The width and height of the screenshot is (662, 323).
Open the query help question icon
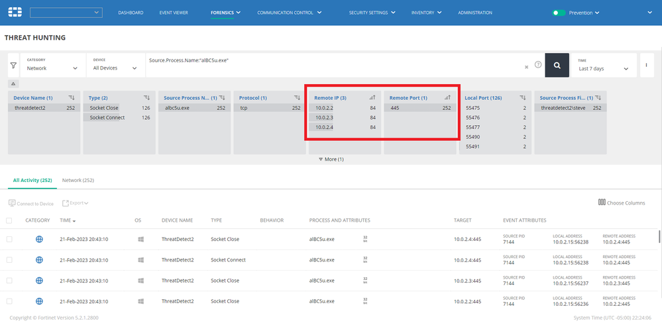pyautogui.click(x=537, y=65)
